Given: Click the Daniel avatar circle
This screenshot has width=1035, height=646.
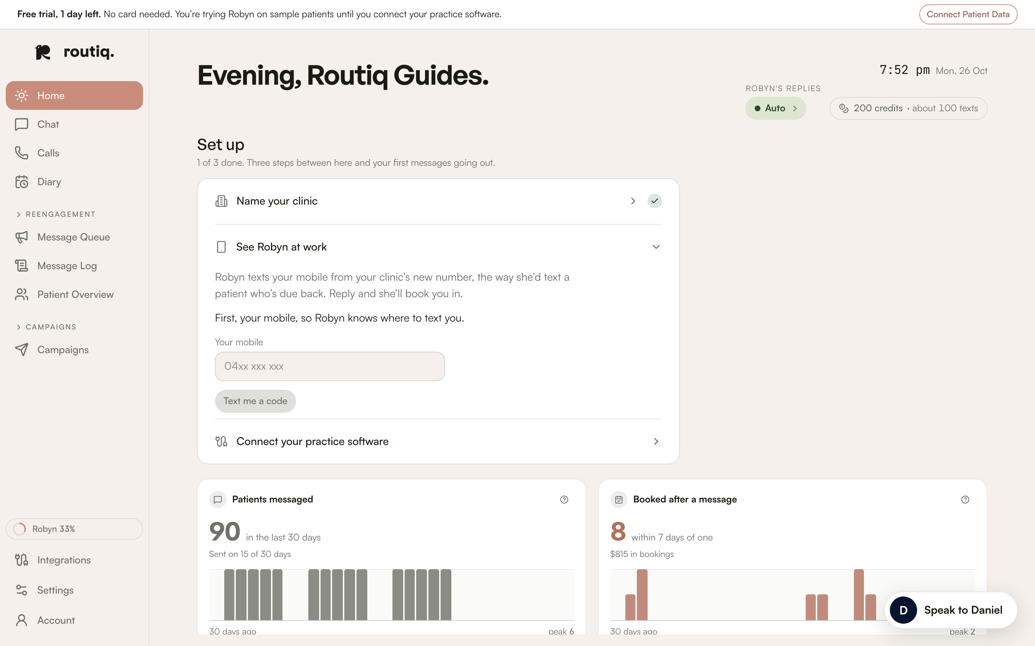Looking at the screenshot, I should (903, 610).
